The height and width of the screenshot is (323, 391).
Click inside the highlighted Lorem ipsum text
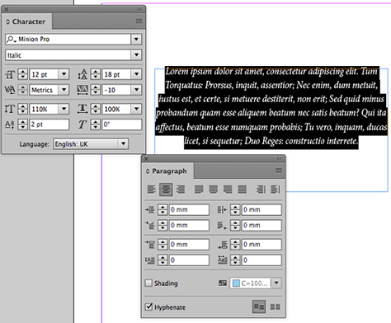271,106
